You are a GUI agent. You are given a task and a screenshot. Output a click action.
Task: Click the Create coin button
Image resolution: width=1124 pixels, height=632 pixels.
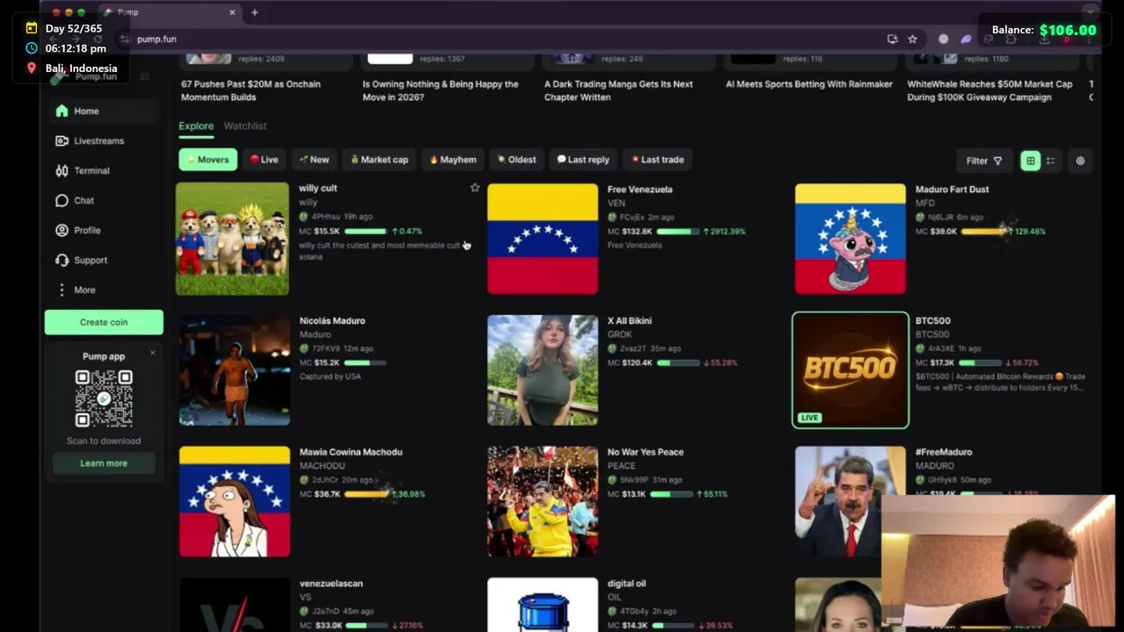tap(104, 322)
